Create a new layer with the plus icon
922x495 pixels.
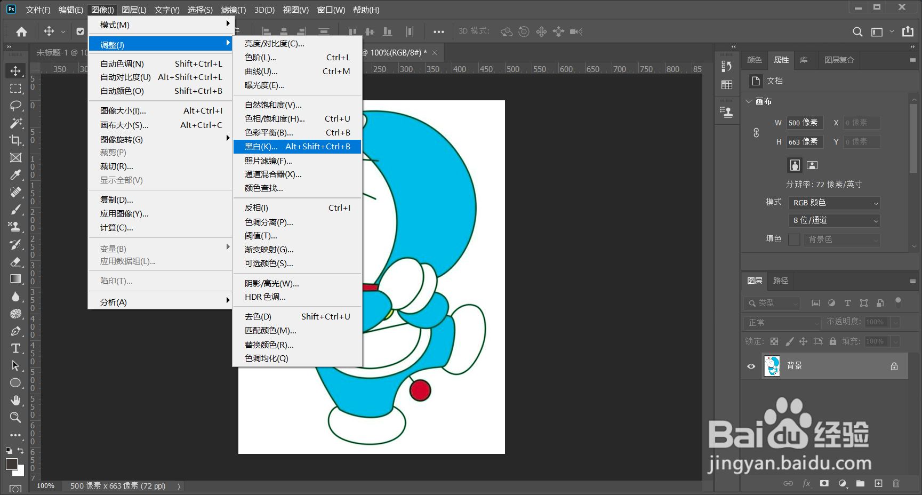[878, 483]
